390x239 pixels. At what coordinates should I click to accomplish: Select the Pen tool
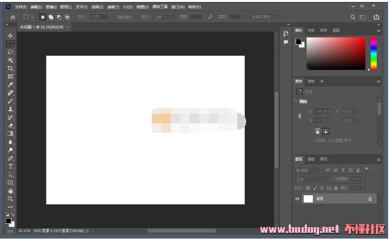pos(10,158)
